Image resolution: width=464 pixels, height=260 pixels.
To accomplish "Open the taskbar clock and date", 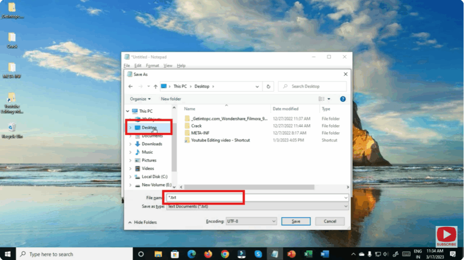I will pyautogui.click(x=435, y=254).
